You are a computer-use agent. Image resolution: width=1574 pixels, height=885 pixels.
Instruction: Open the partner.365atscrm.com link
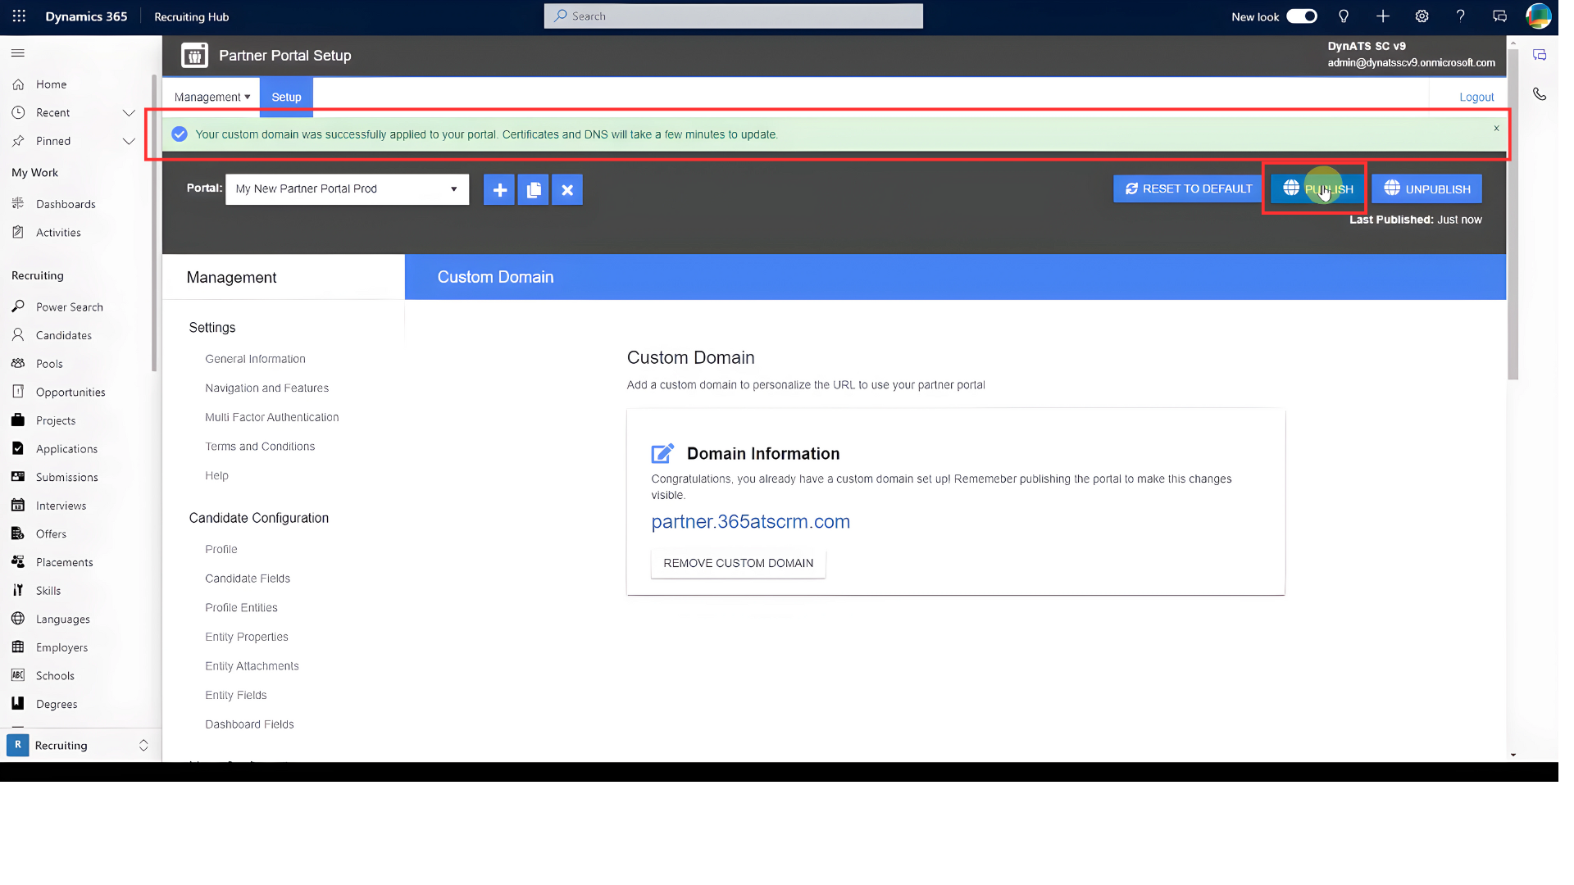tap(750, 522)
